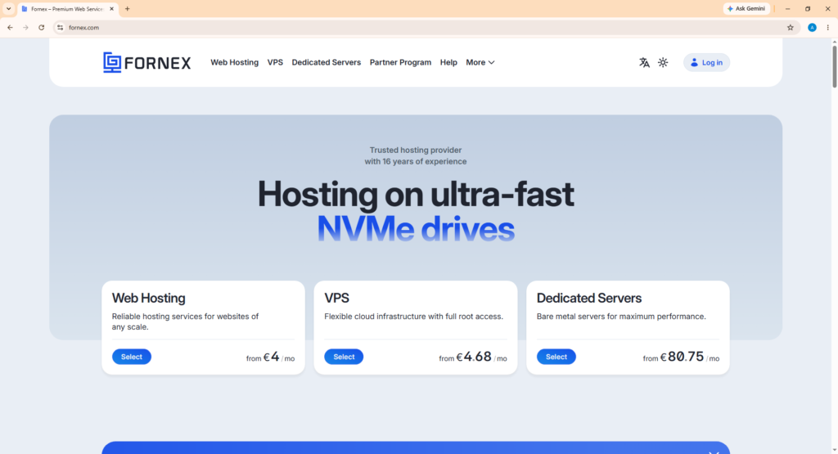Screen dimensions: 838x454
Task: Select the Web Hosting plan button
Action: tap(132, 357)
